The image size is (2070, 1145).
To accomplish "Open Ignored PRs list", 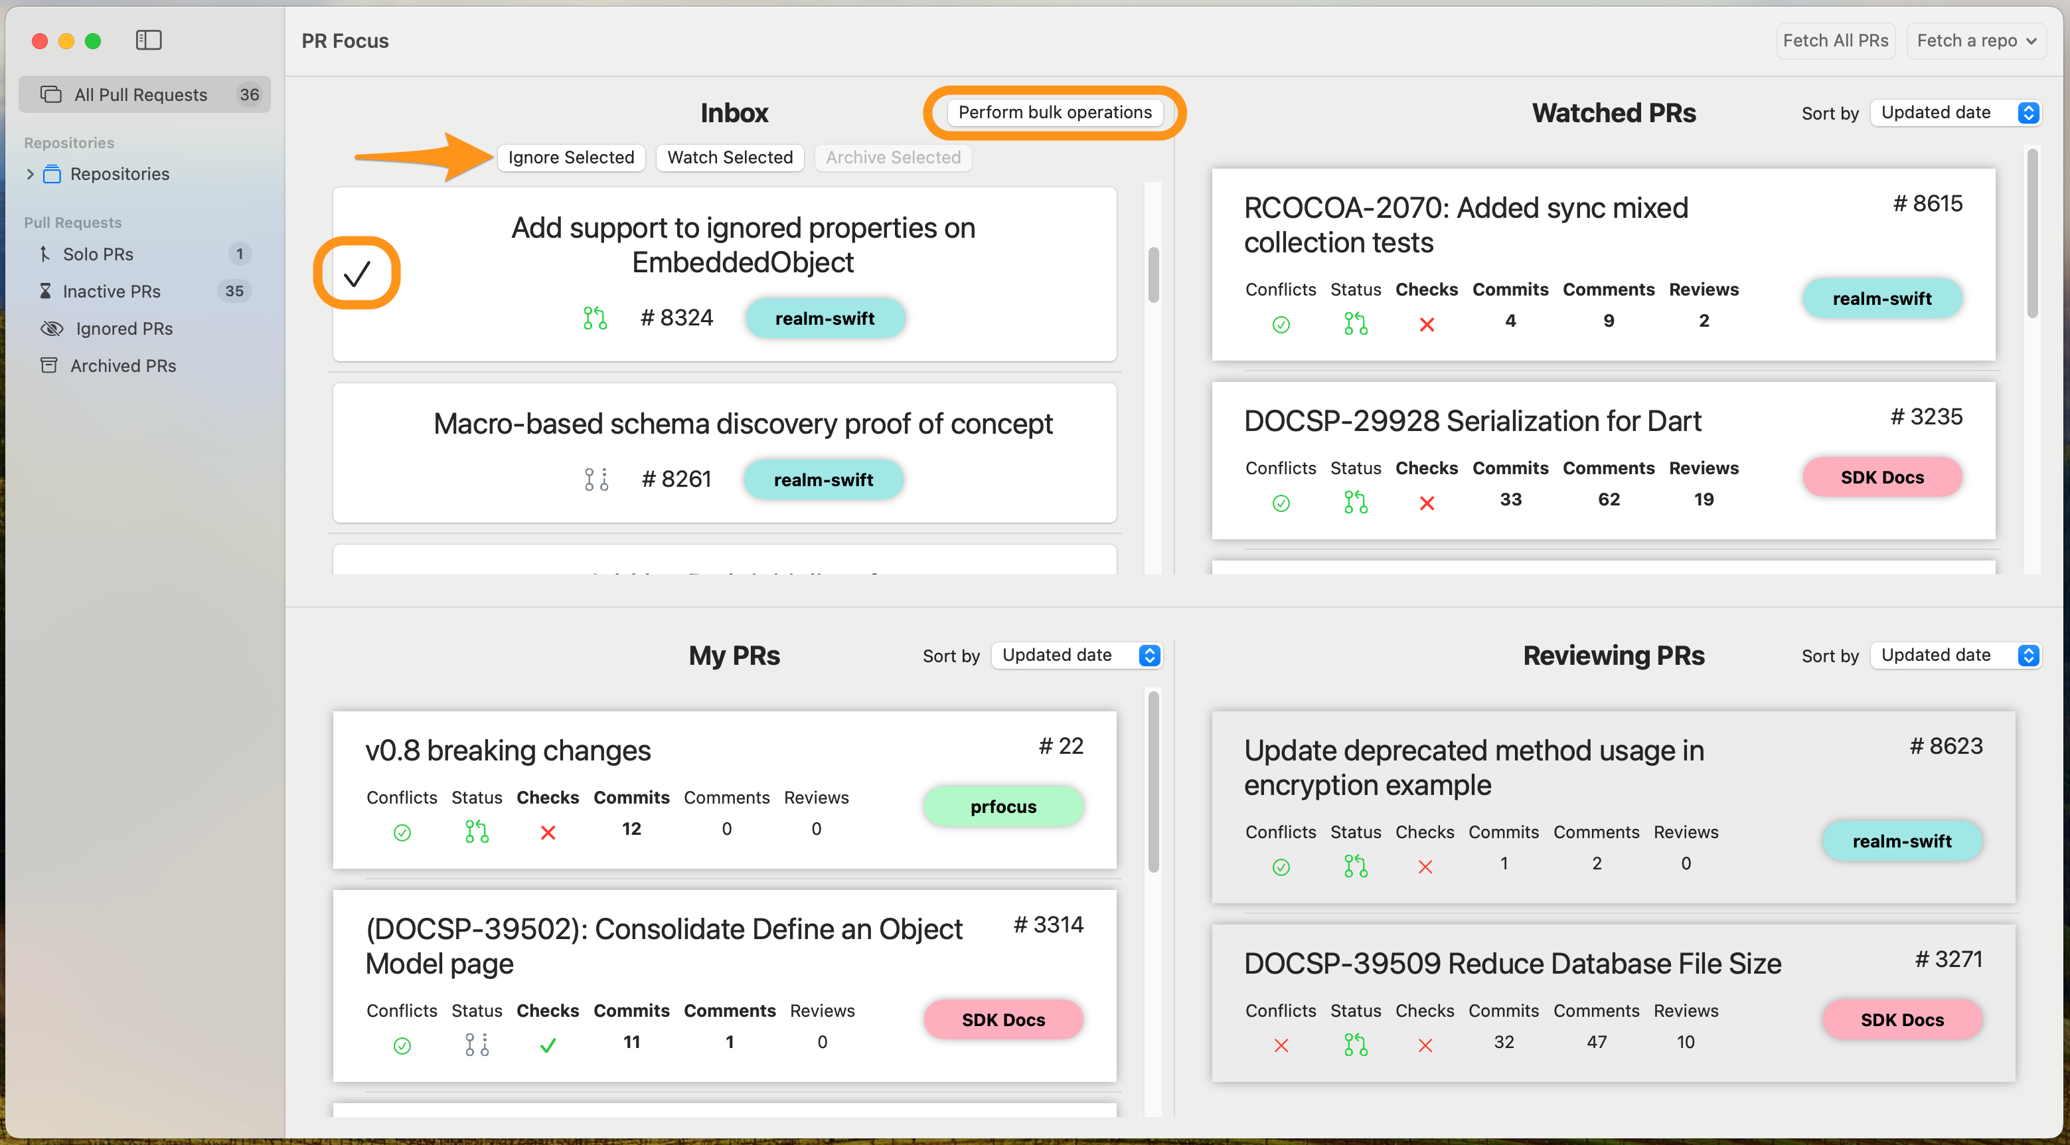I will pyautogui.click(x=145, y=328).
